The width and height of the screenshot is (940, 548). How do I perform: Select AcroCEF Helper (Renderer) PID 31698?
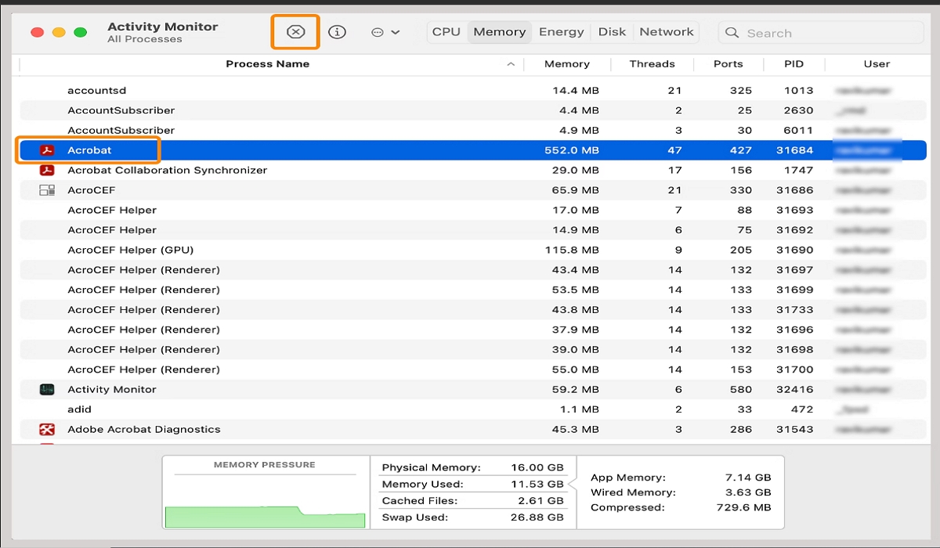click(473, 349)
